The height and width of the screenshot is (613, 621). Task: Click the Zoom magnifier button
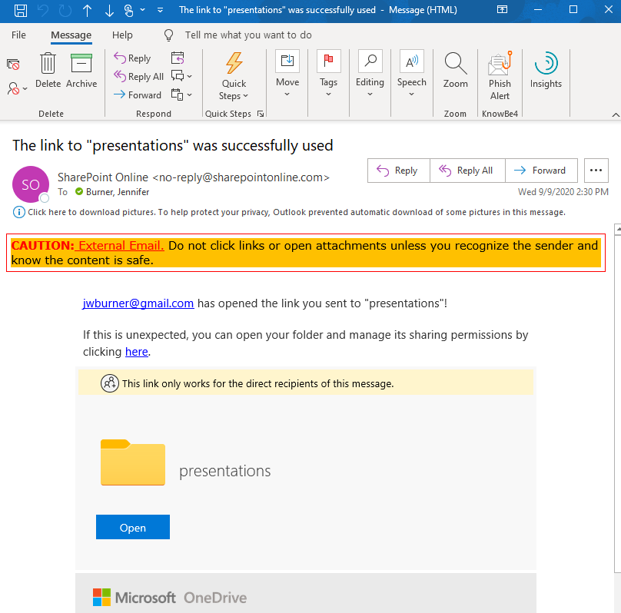coord(456,71)
